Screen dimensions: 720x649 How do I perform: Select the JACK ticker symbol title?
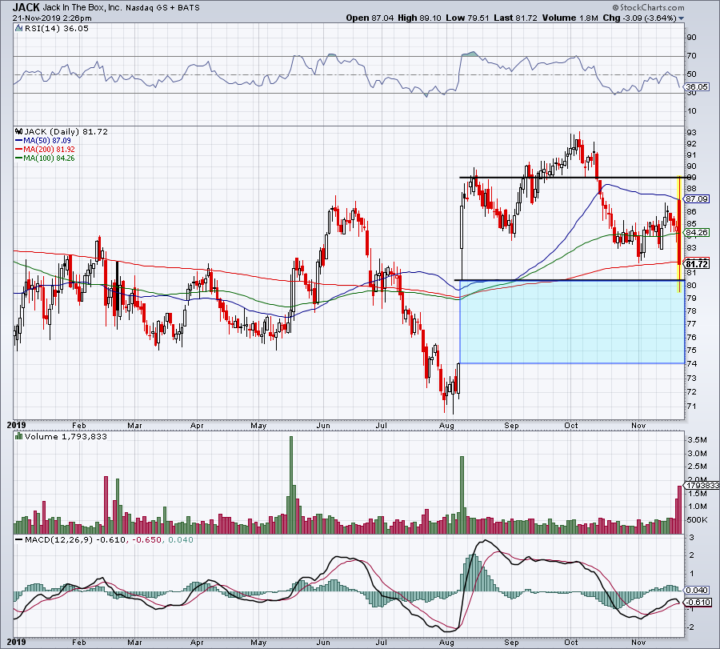point(26,7)
